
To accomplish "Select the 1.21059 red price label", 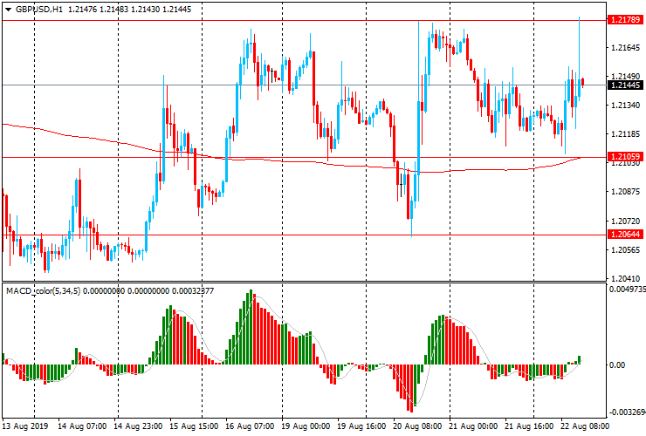I will tap(625, 156).
